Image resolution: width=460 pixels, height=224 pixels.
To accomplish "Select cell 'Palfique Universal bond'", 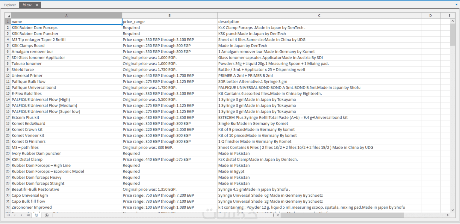I will (66, 87).
